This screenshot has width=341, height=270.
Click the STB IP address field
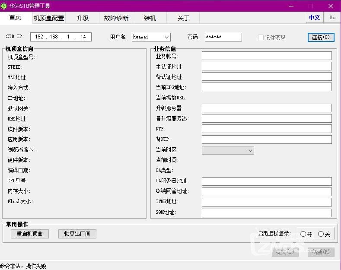click(61, 37)
